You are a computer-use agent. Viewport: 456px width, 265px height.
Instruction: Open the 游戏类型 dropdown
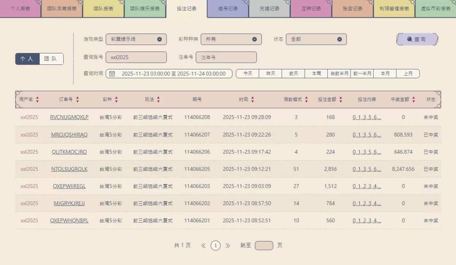click(136, 39)
